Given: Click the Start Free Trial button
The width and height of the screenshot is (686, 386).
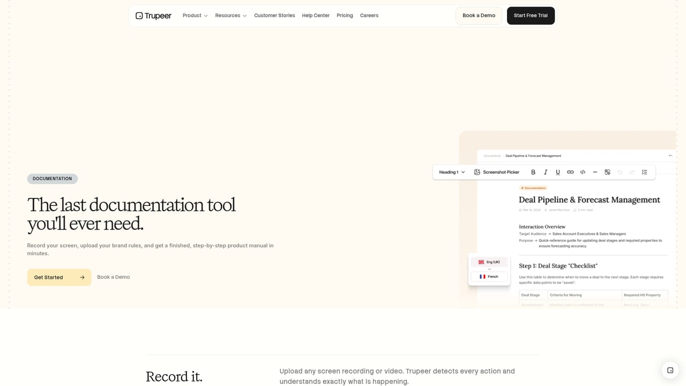Looking at the screenshot, I should click(531, 16).
